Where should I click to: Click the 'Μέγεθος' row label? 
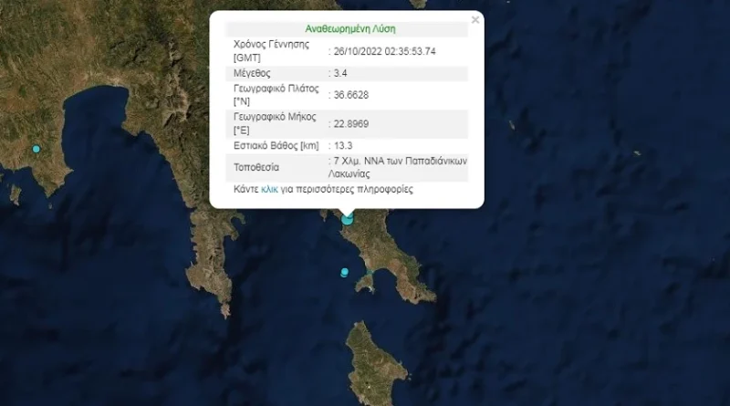[254, 72]
